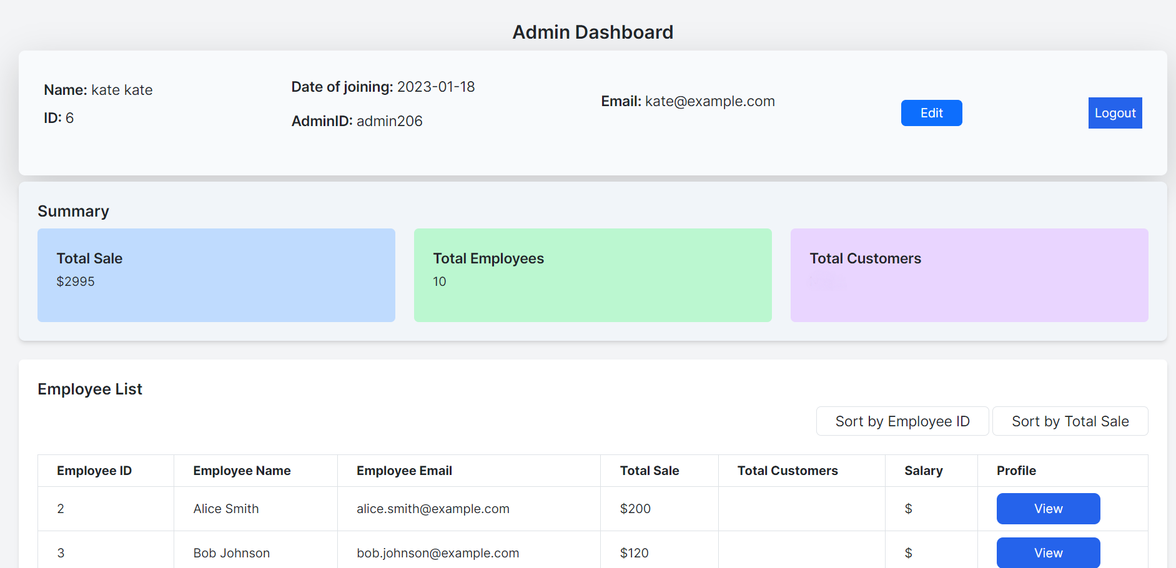
Task: Sort the list by Employee ID
Action: [902, 421]
